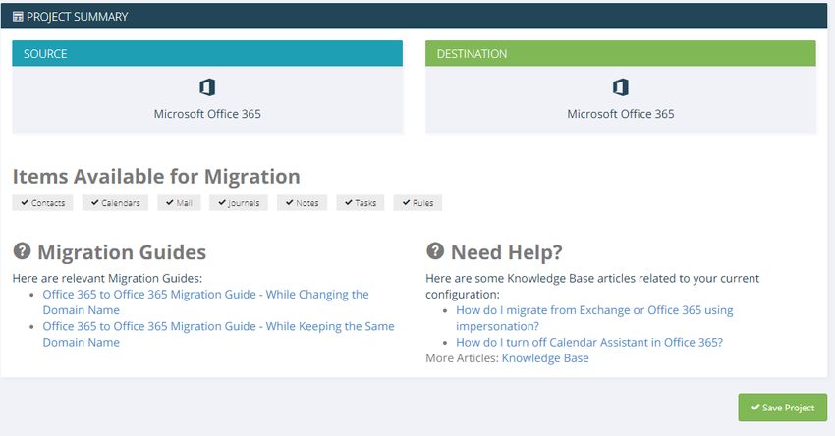Click the Source Office 365 logo icon
This screenshot has height=436, width=835.
click(207, 87)
